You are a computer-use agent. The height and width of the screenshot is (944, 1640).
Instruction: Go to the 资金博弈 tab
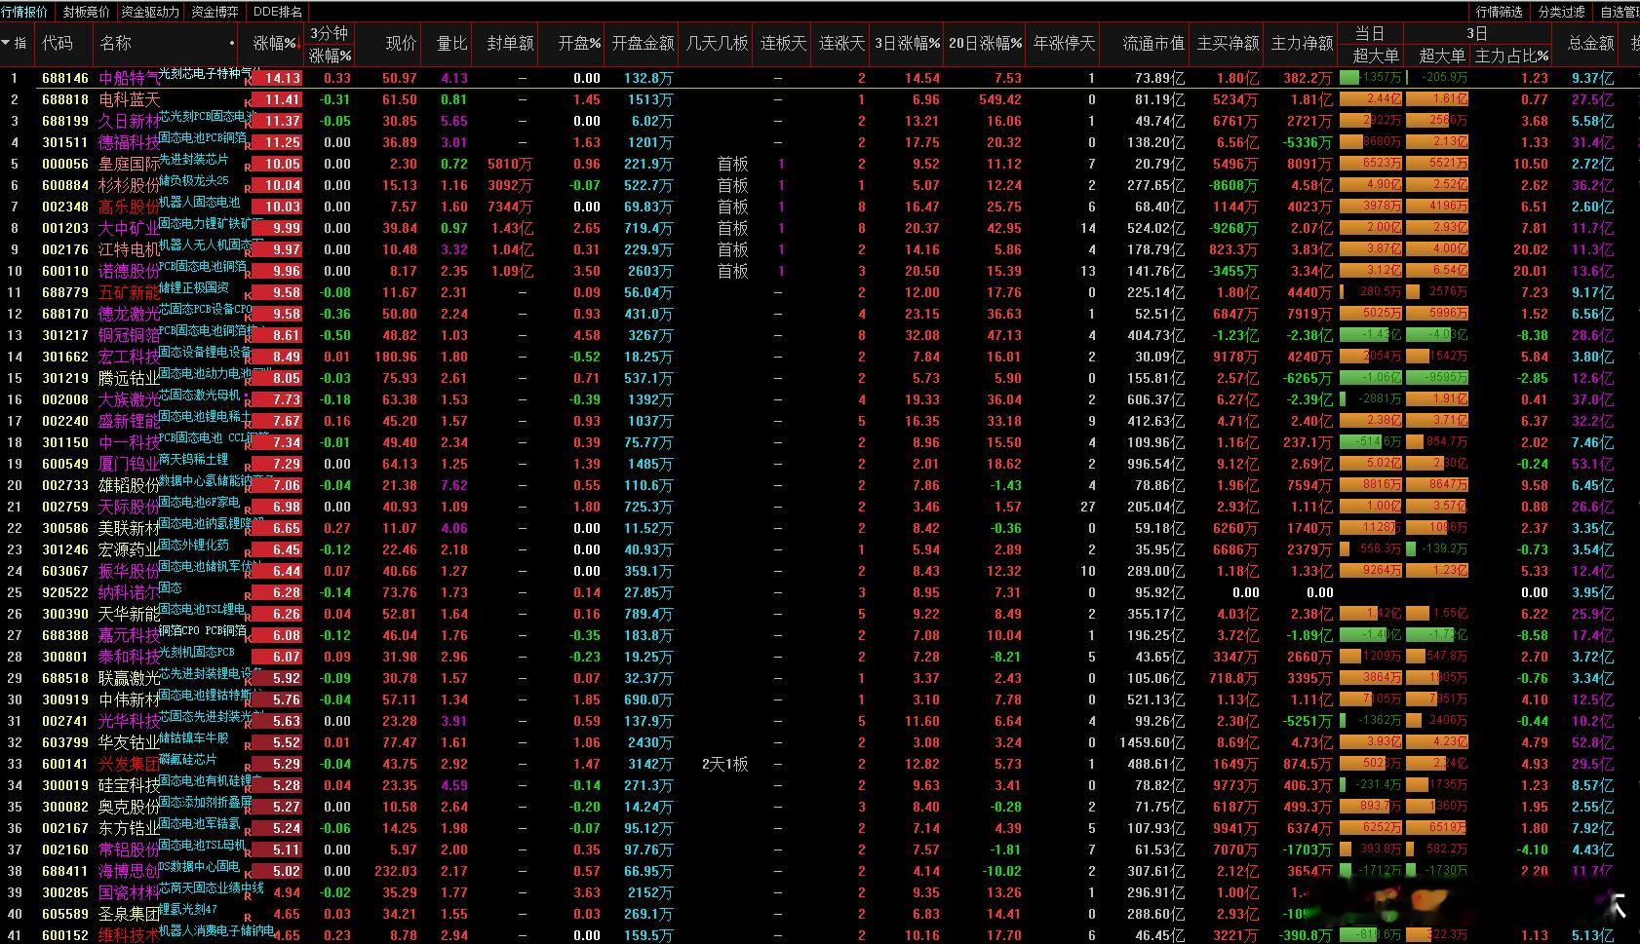(215, 12)
